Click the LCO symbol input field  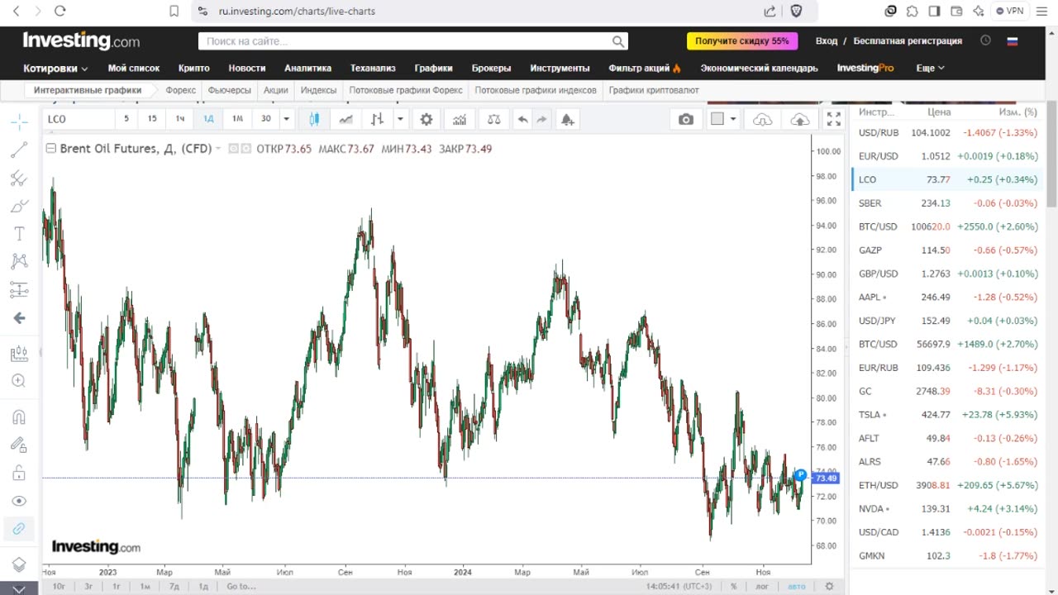79,119
